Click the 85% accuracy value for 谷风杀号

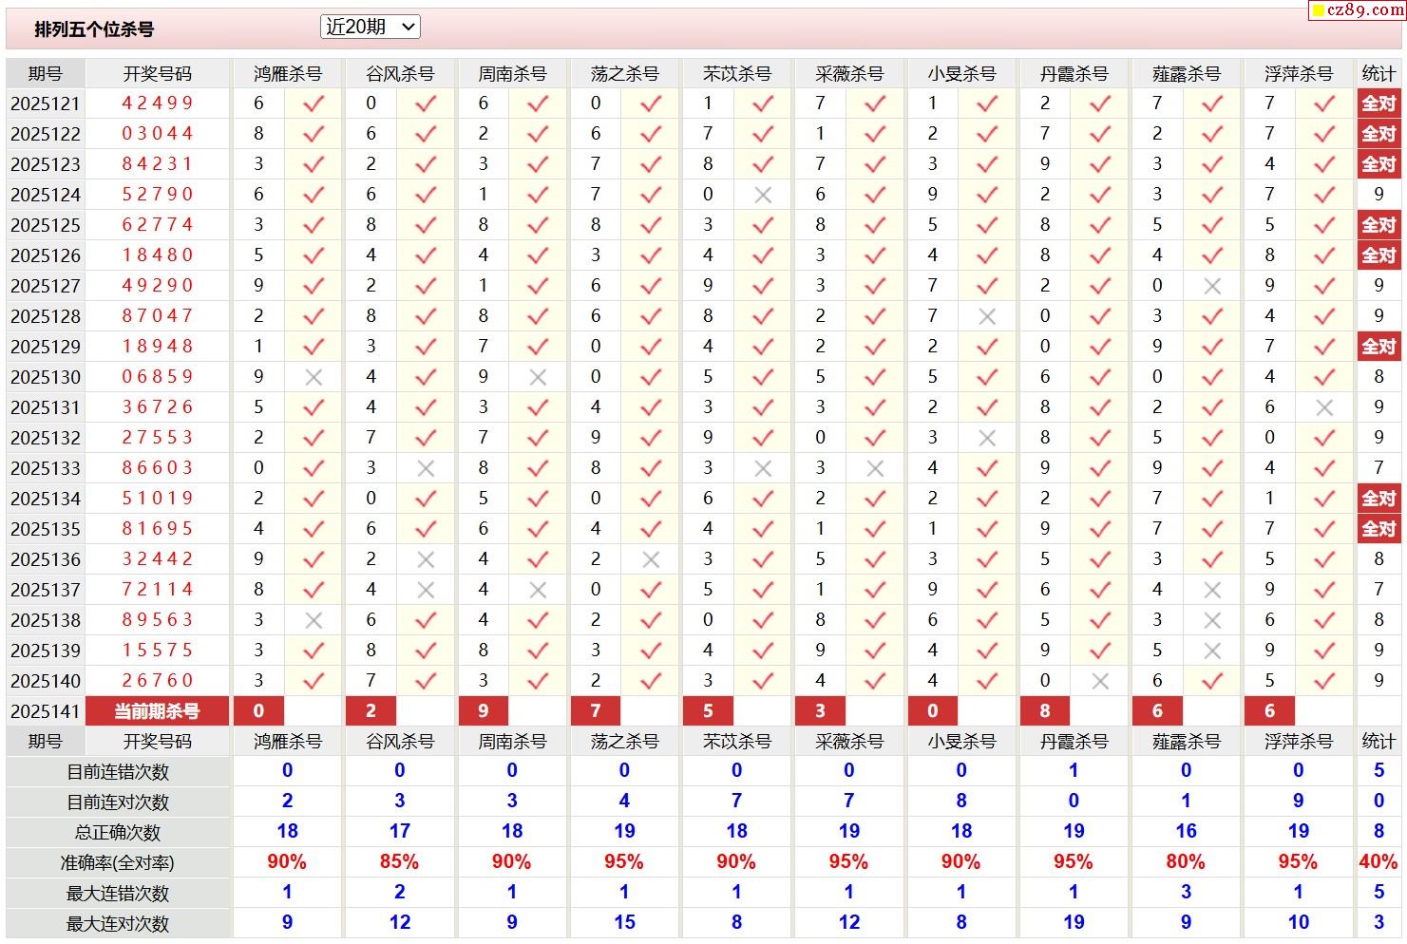point(399,862)
